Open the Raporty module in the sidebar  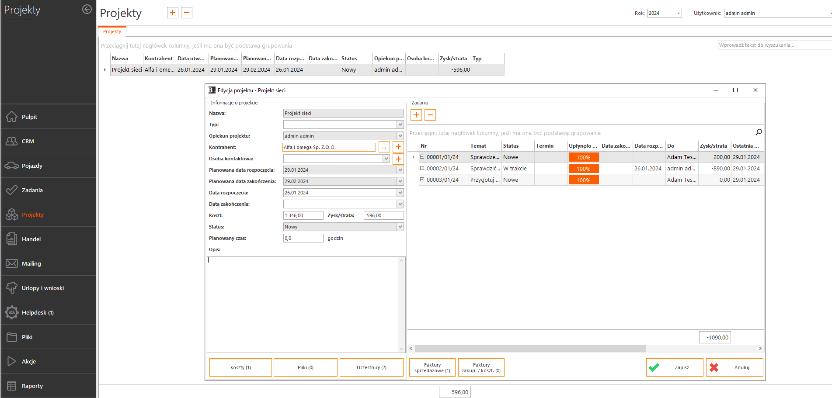48,386
